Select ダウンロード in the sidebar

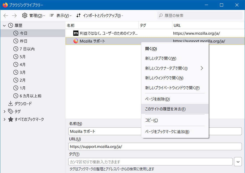33,104
